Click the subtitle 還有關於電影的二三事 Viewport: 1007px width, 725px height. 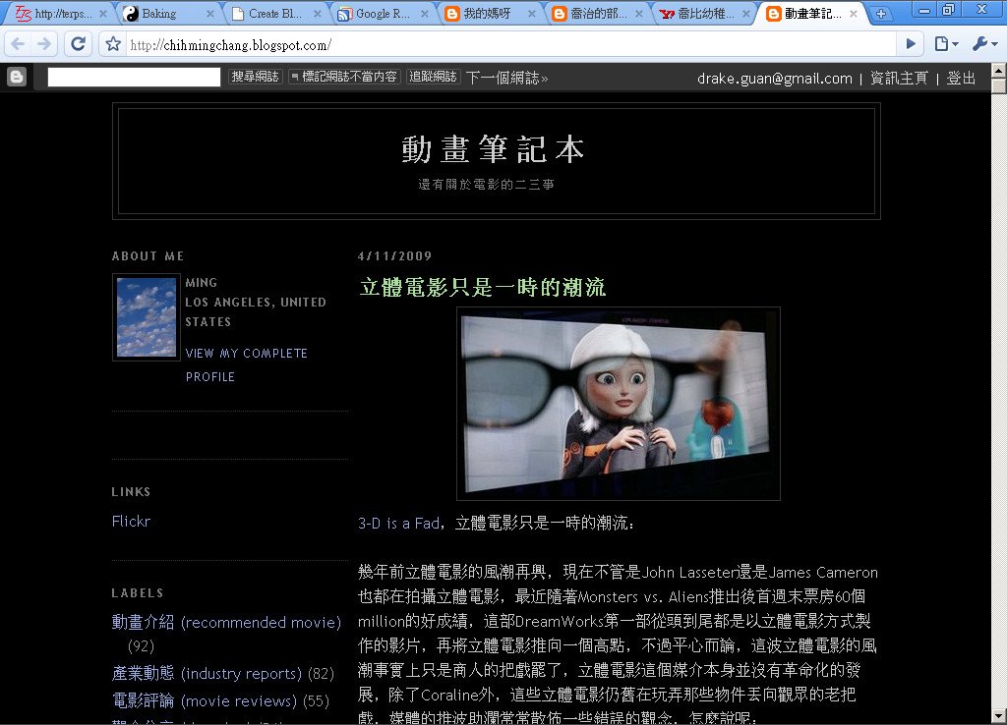tap(486, 185)
